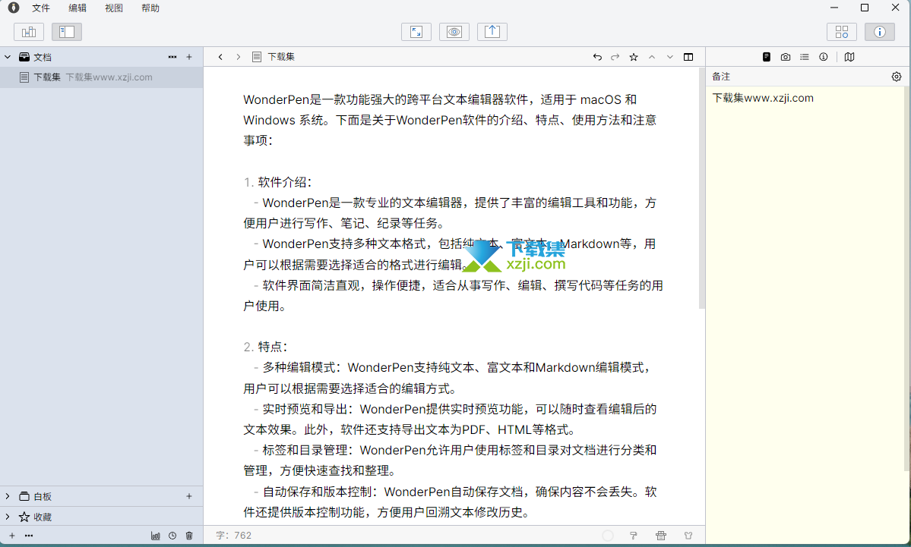Open the 视图 menu
This screenshot has width=911, height=547.
coord(114,8)
